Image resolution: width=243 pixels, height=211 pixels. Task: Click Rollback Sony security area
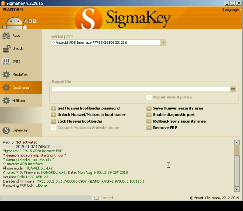pos(176,121)
